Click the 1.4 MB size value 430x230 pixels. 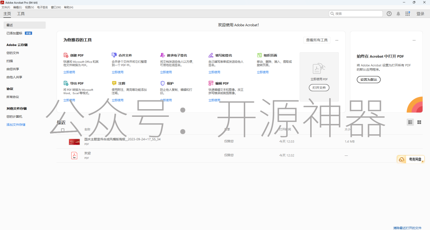click(350, 142)
